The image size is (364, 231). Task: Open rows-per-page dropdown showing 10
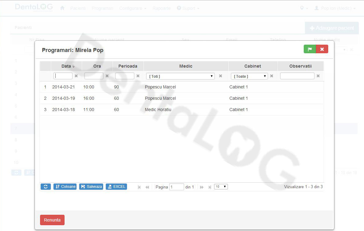pos(221,187)
